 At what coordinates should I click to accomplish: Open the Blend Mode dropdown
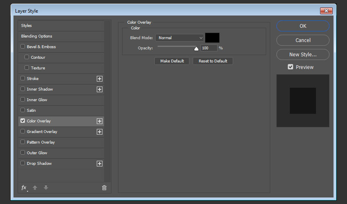coord(179,38)
